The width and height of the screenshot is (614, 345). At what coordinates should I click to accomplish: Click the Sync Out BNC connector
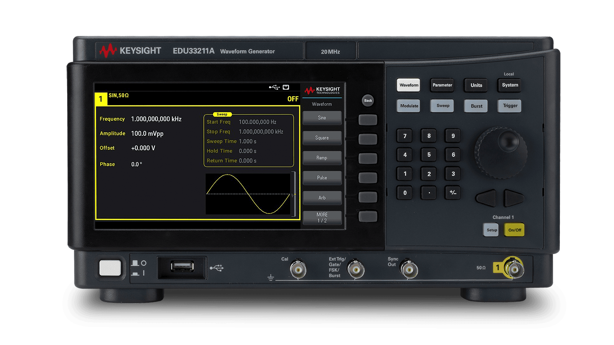click(x=409, y=269)
